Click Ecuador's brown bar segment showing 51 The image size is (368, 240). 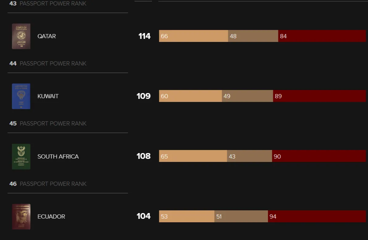coord(241,216)
